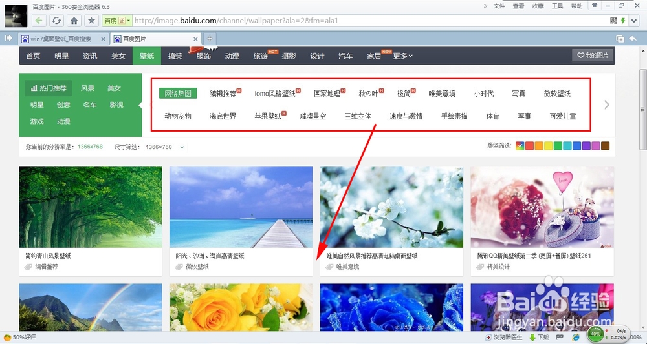This screenshot has height=344, width=647.
Task: Select the 国家地理 tag
Action: pyautogui.click(x=327, y=94)
